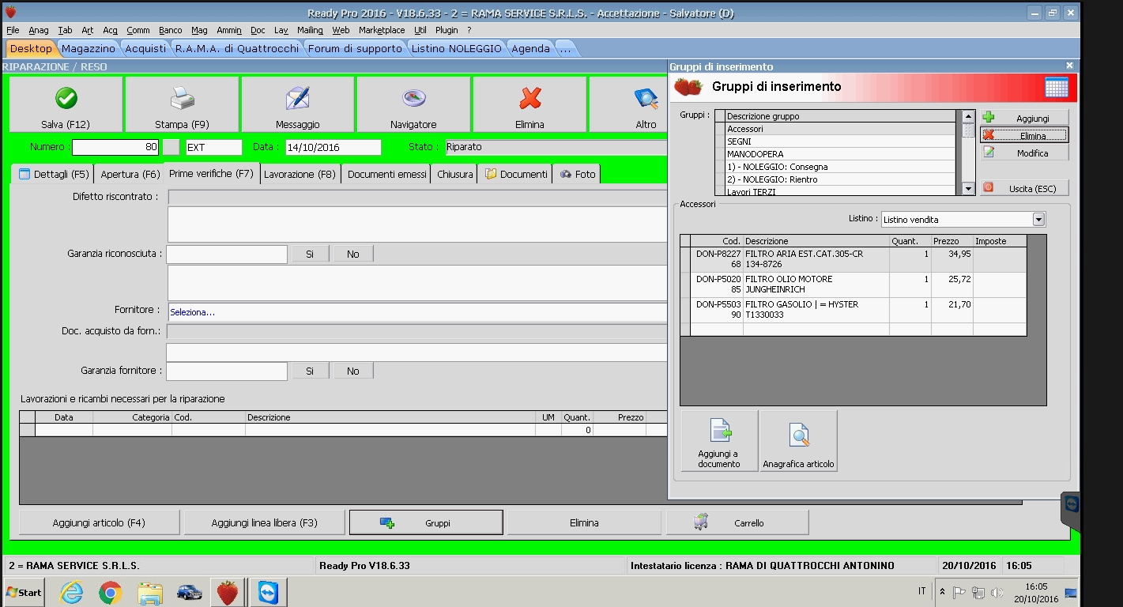Image resolution: width=1123 pixels, height=607 pixels.
Task: Expand the Listino vendita dropdown
Action: 1038,219
